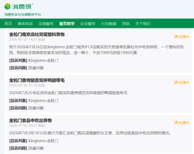Viewport: 194px width, 154px height.
Task: Click the description 2026年7月25号在深圳金粒门购买
Action: [68, 93]
